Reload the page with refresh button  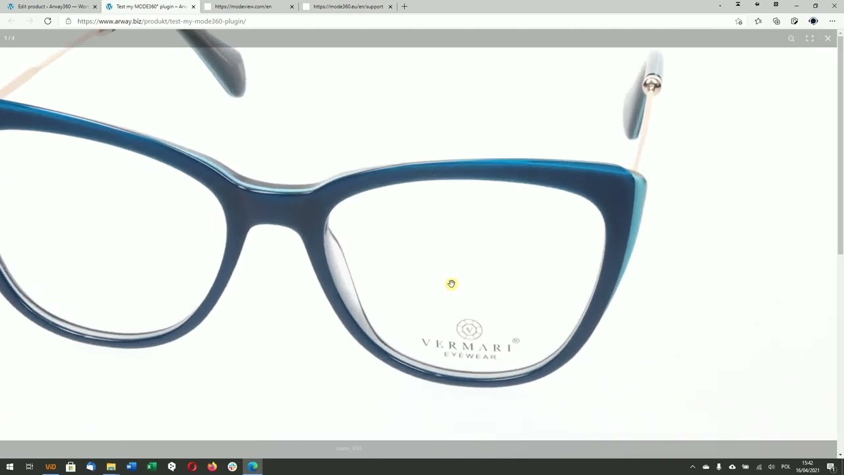pyautogui.click(x=47, y=21)
